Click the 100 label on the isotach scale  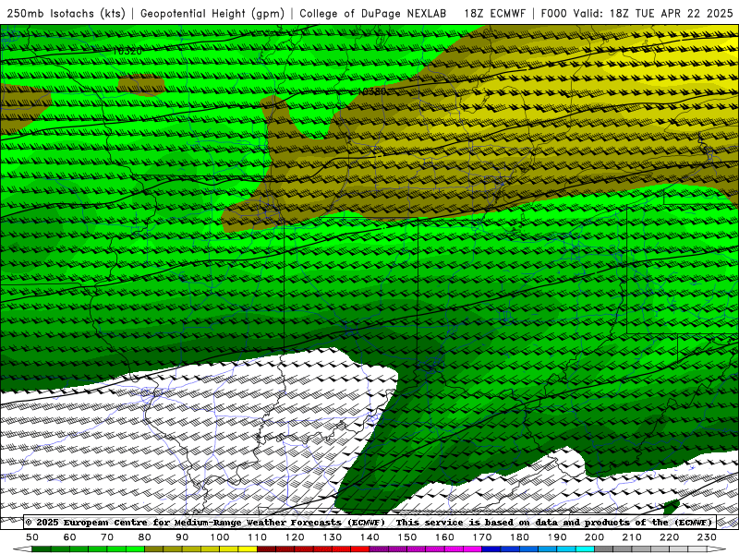[x=220, y=537]
